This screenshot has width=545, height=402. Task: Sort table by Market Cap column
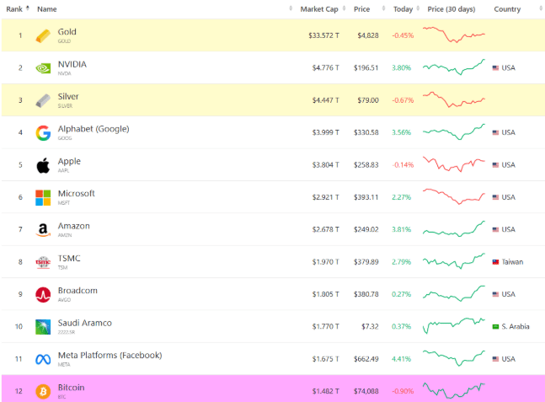click(319, 9)
